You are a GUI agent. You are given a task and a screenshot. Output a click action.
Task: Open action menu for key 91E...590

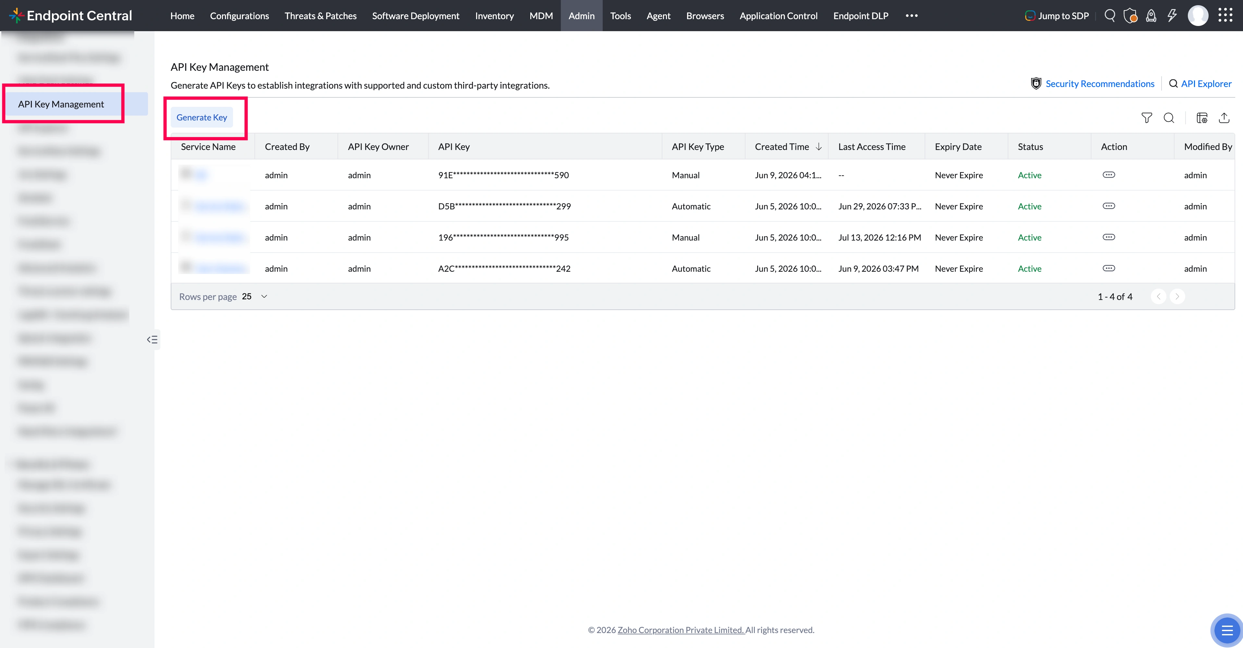pyautogui.click(x=1109, y=175)
